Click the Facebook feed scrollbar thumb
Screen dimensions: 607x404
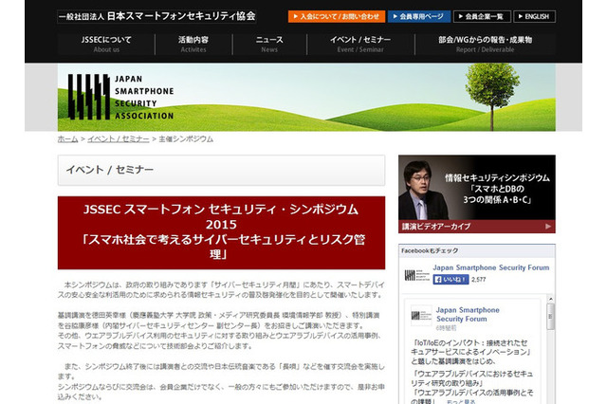[x=550, y=316]
